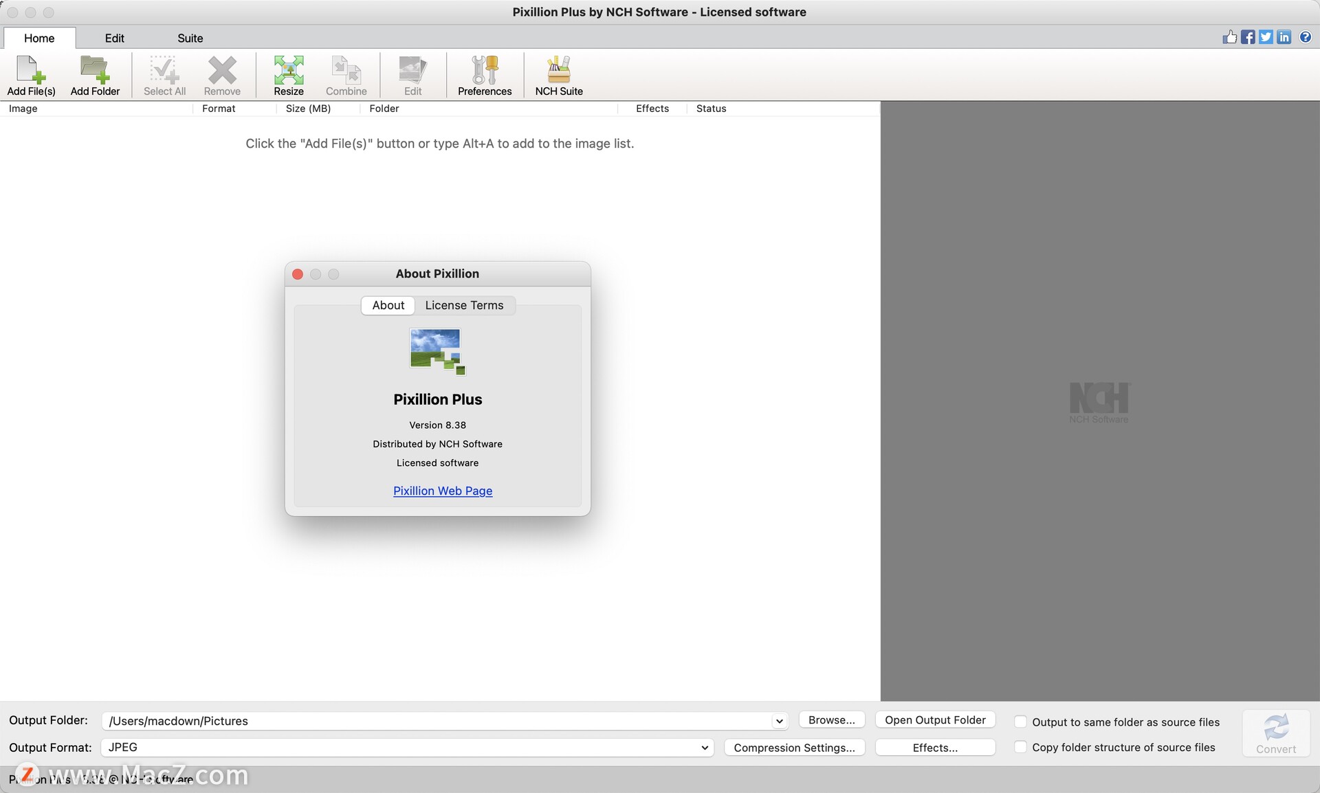Click the Remove tool icon
Screen dimensions: 1320x793
[221, 74]
